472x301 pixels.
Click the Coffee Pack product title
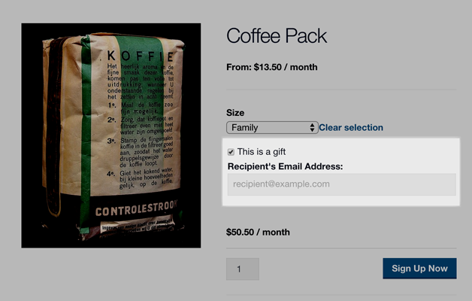click(x=277, y=35)
